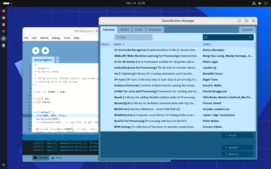
Task: Click the Filter search field
Action: (x=133, y=37)
